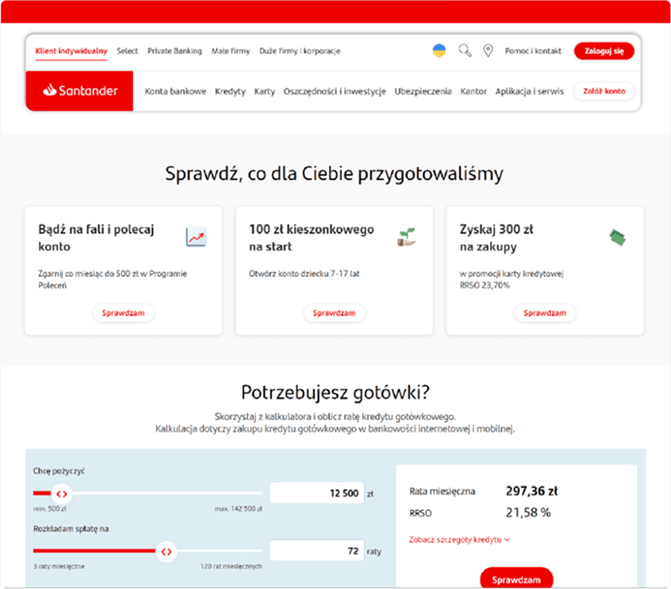The width and height of the screenshot is (671, 589).
Task: Click the plant icon on kieszonkowe card
Action: pos(407,237)
